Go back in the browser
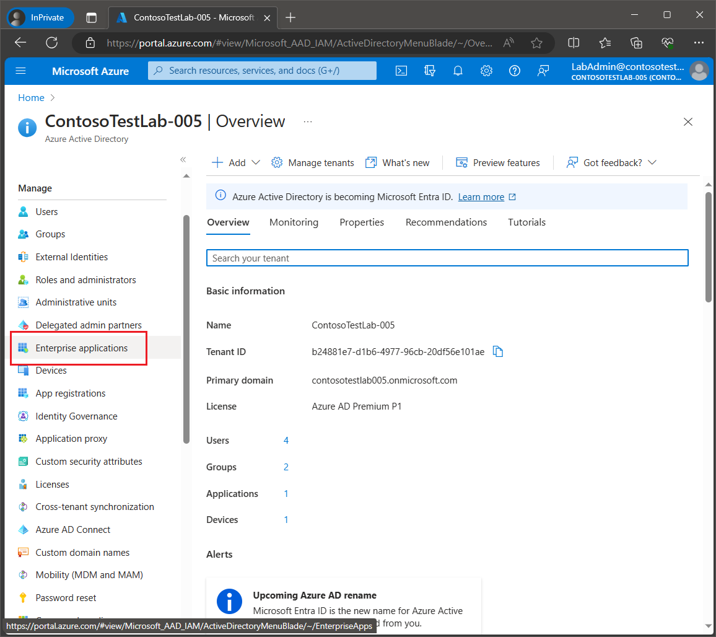 coord(20,43)
